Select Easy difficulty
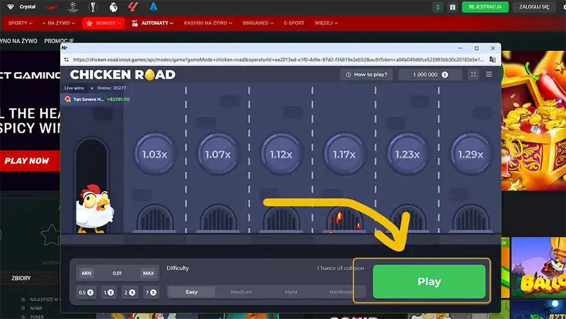 (191, 292)
